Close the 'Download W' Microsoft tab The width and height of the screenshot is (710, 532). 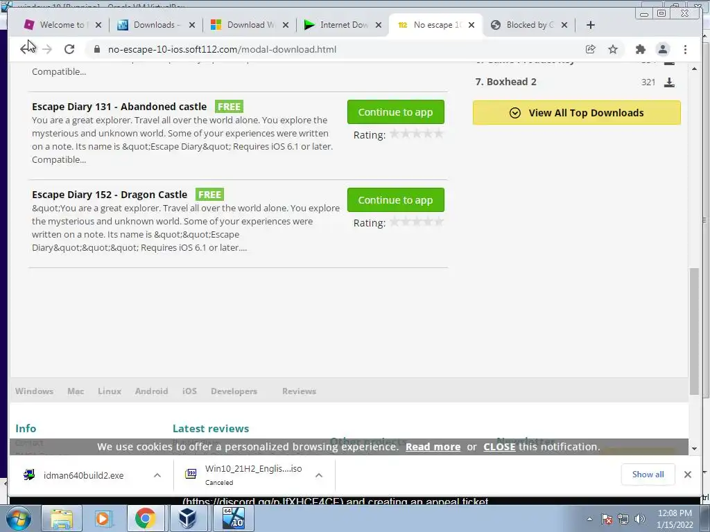click(x=286, y=25)
